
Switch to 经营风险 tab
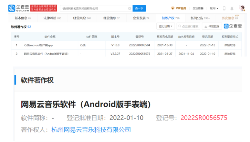click(x=82, y=18)
